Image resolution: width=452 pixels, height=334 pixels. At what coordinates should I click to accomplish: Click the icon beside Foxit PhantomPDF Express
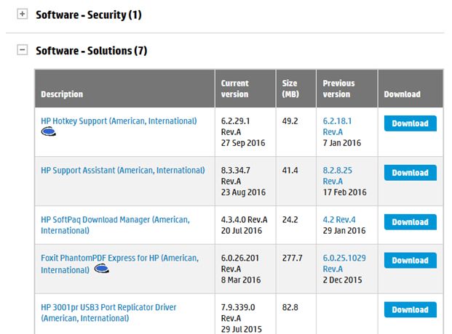pos(103,269)
